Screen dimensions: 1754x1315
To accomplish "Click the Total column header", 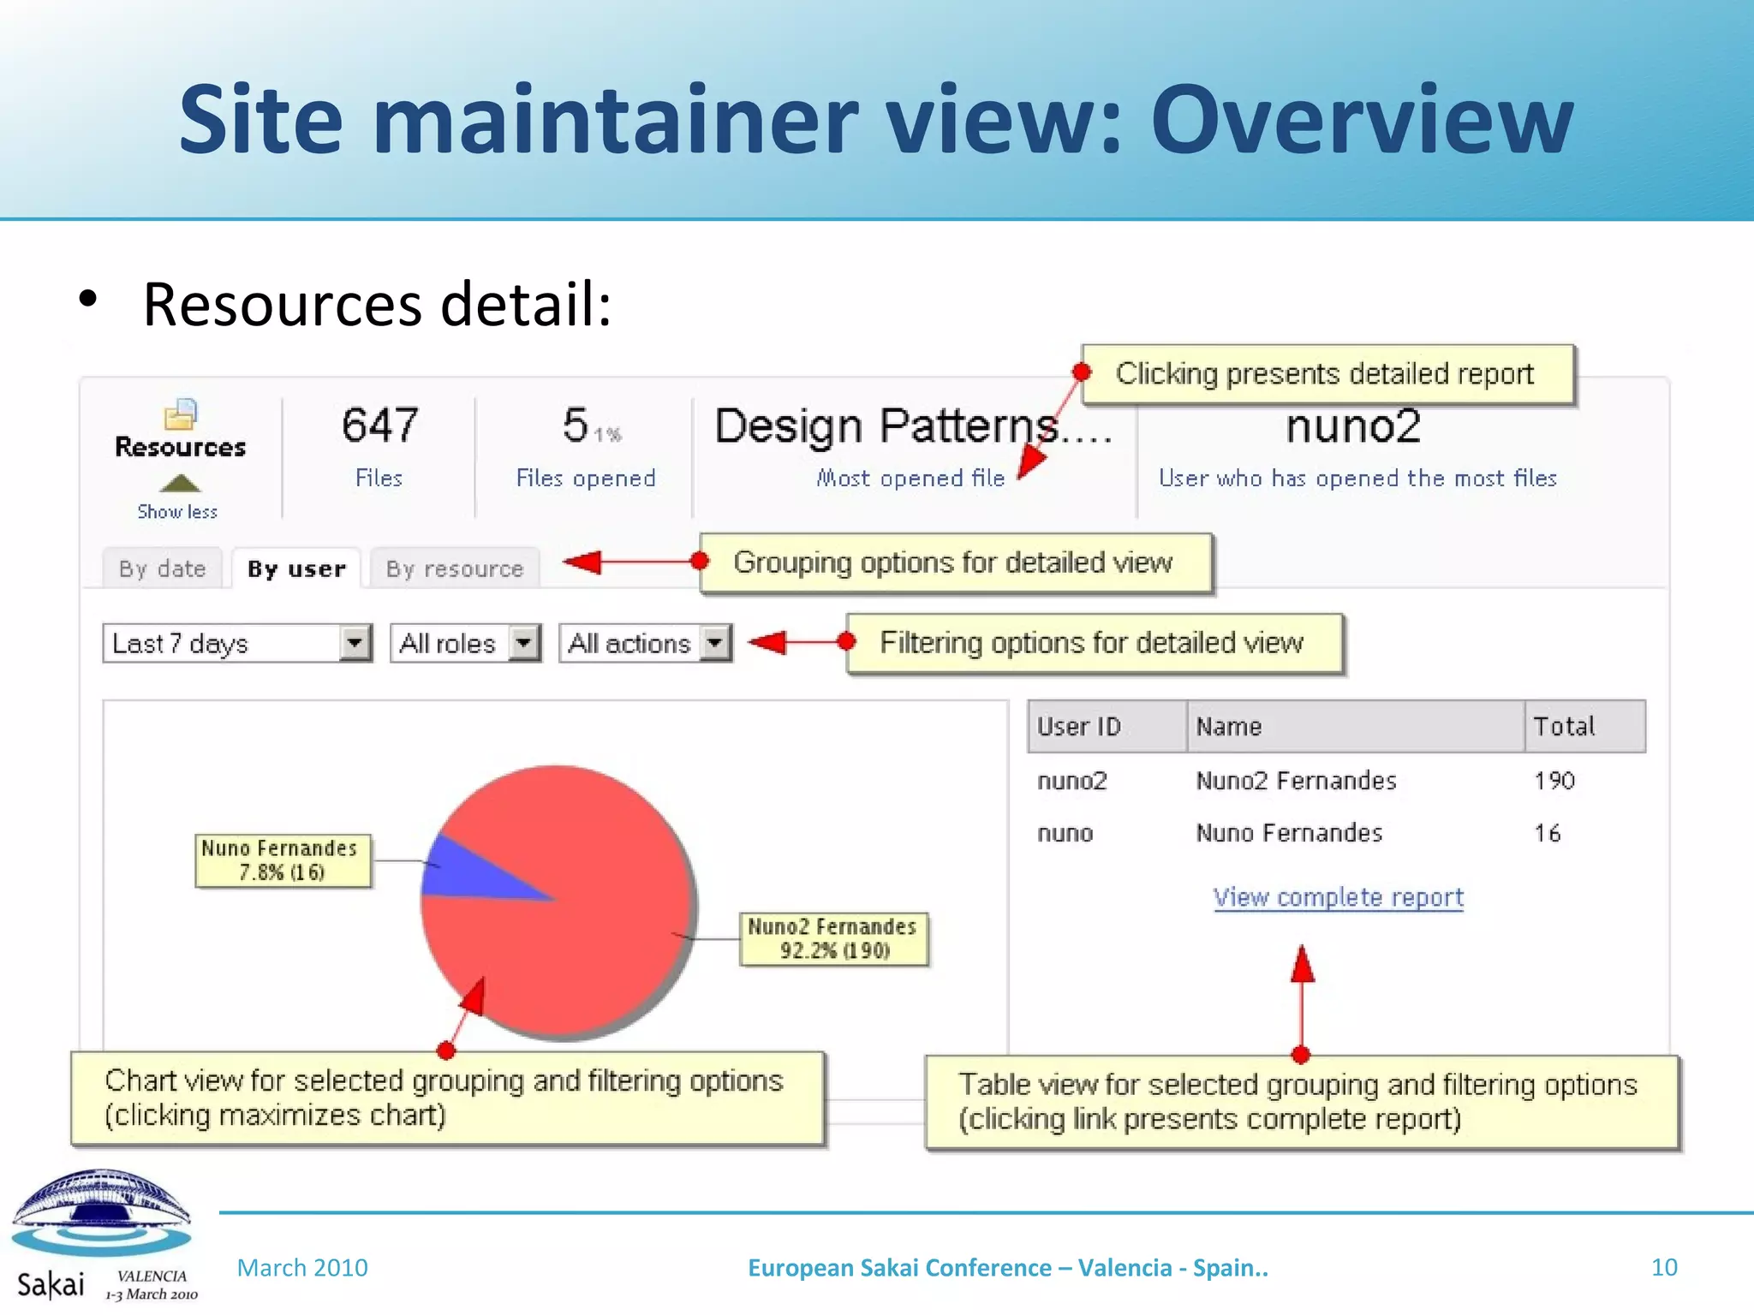I will pos(1585,727).
